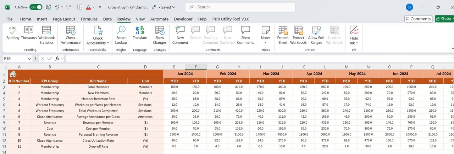Viewport: 454px width, 154px height.
Task: Run Check Performance
Action: [x=71, y=35]
